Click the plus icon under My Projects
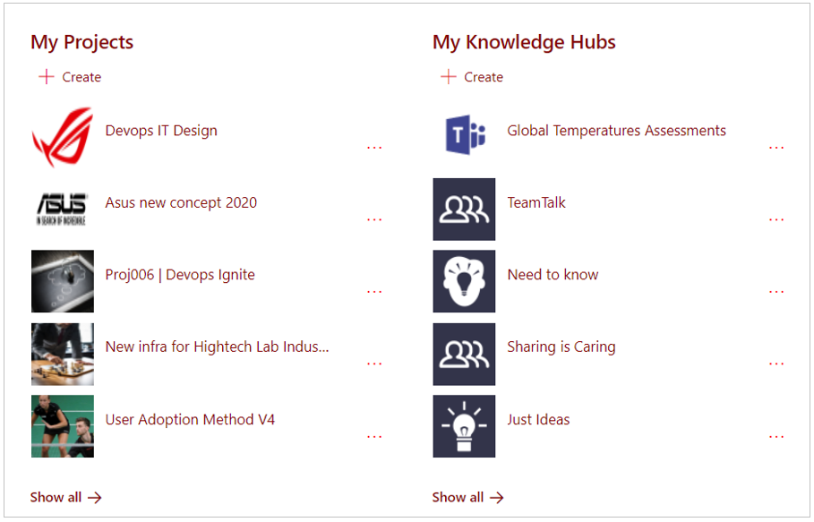The width and height of the screenshot is (814, 522). [47, 77]
